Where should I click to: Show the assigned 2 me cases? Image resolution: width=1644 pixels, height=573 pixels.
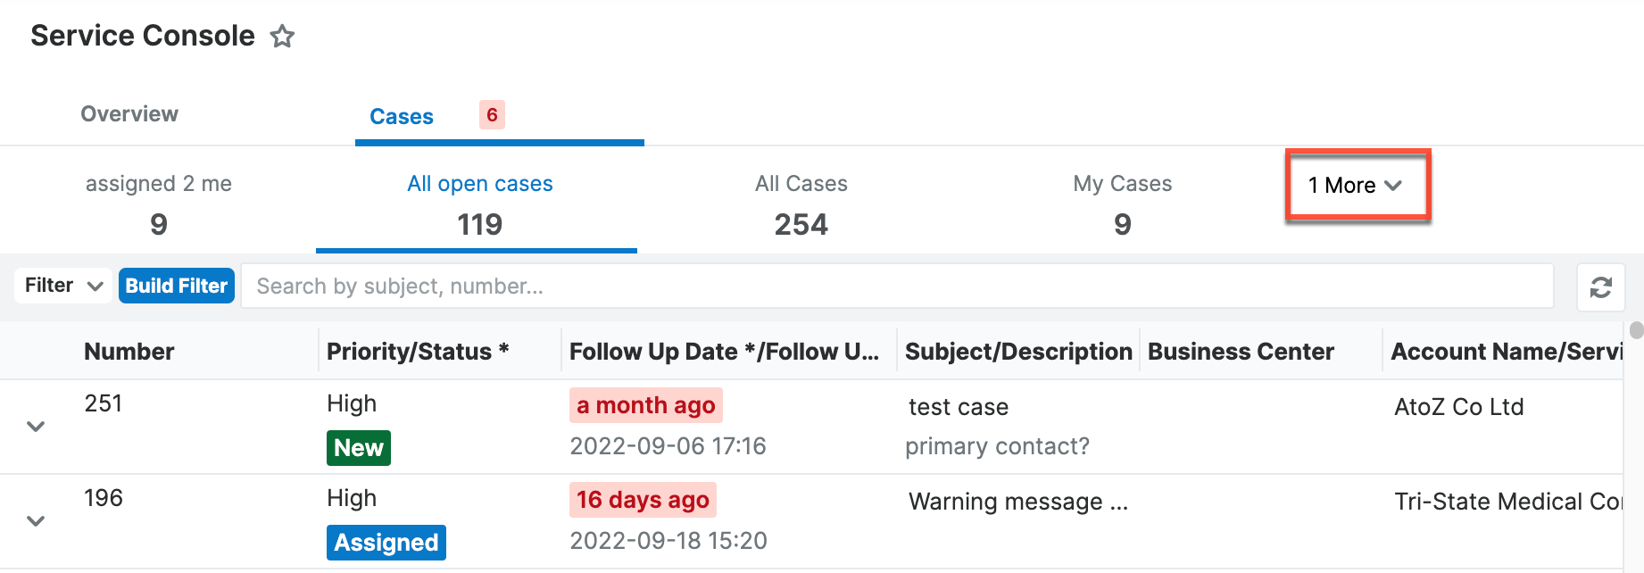point(159,203)
